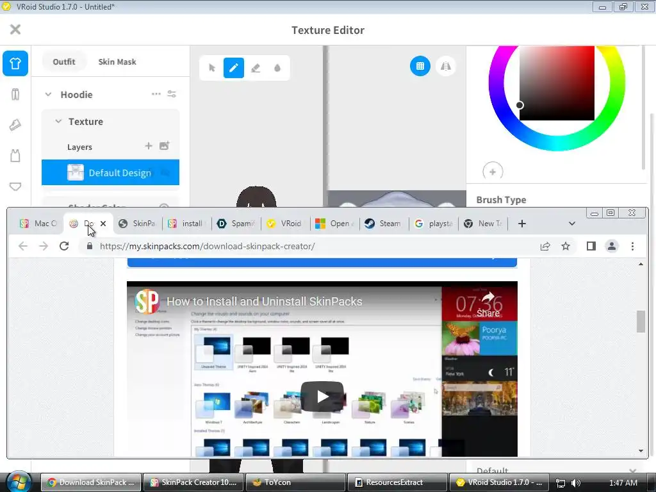Close the active Download SkinPack browser tab
This screenshot has width=656, height=492.
pos(103,224)
